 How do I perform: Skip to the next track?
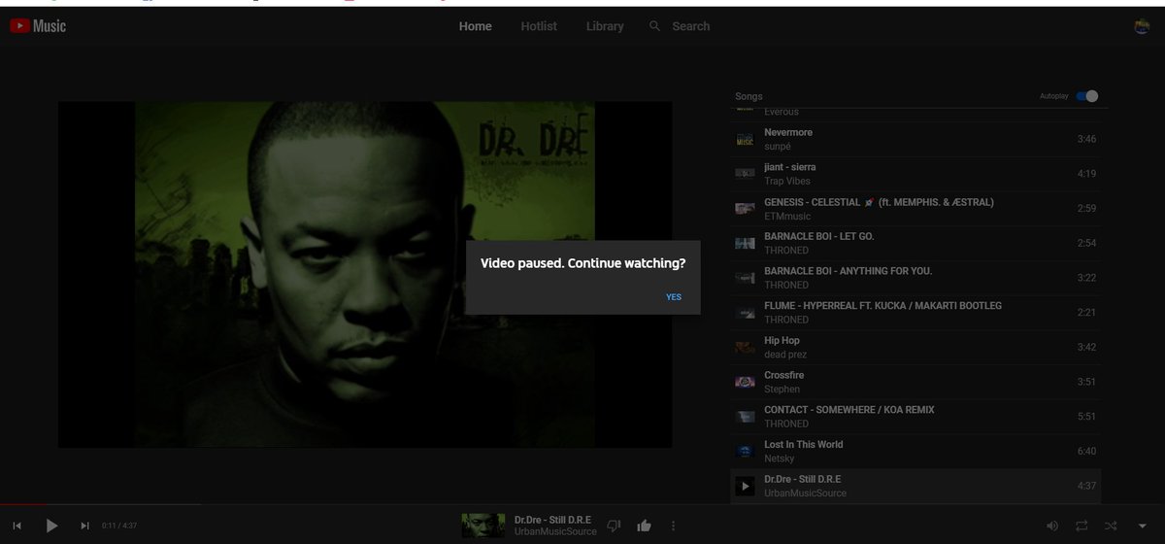[x=84, y=526]
